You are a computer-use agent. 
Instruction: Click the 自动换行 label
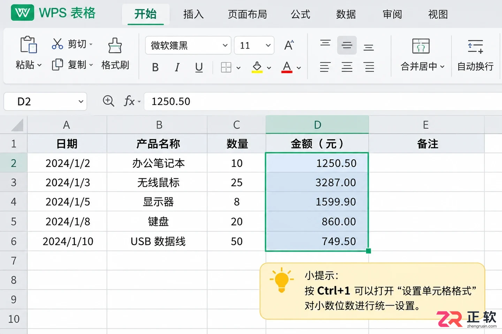pos(476,66)
